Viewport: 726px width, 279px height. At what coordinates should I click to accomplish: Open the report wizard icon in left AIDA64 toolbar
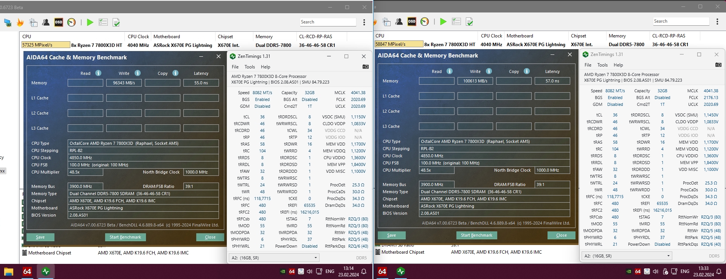[x=33, y=22]
